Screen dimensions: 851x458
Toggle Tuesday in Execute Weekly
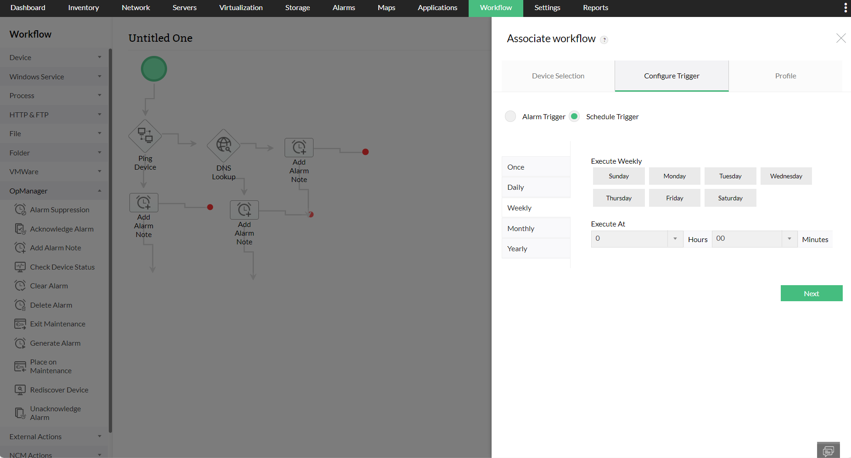pyautogui.click(x=730, y=176)
